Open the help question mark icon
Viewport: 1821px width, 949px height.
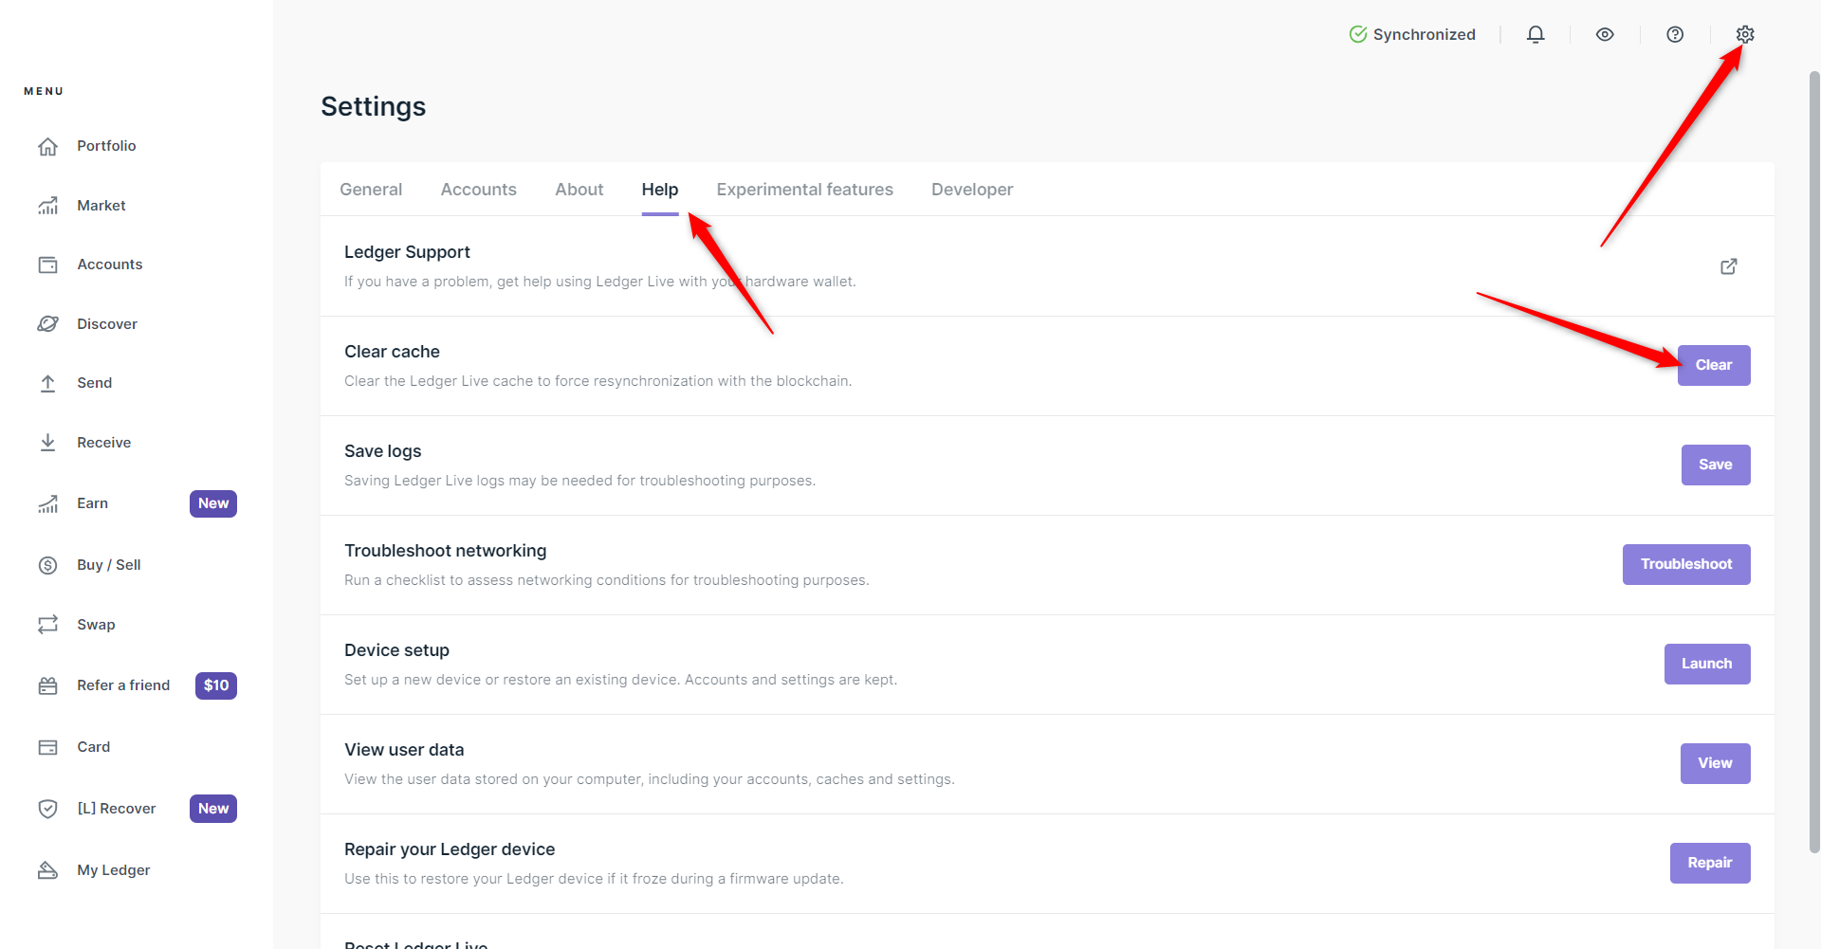pyautogui.click(x=1674, y=34)
